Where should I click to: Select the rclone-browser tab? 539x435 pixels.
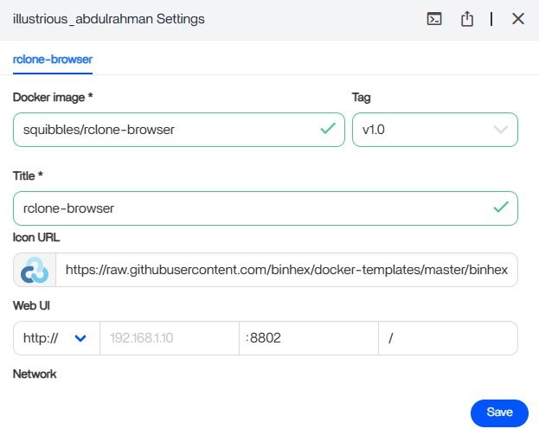pos(53,60)
